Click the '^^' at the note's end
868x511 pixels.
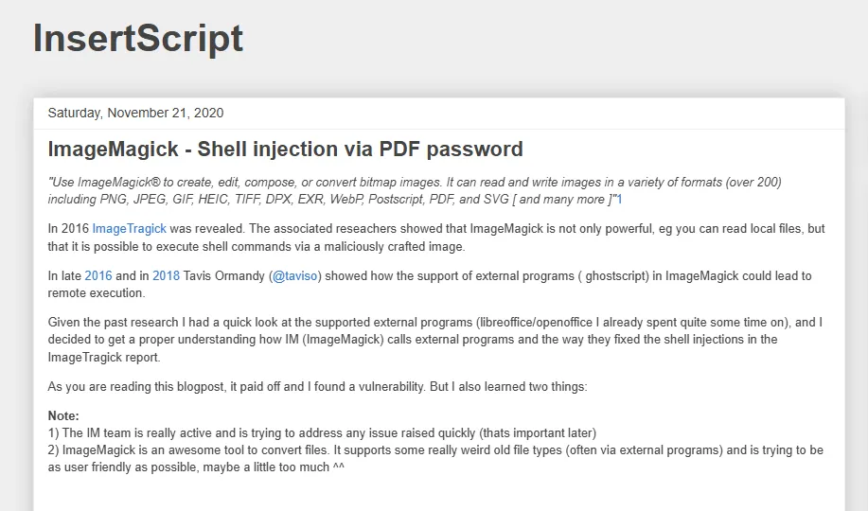(338, 467)
